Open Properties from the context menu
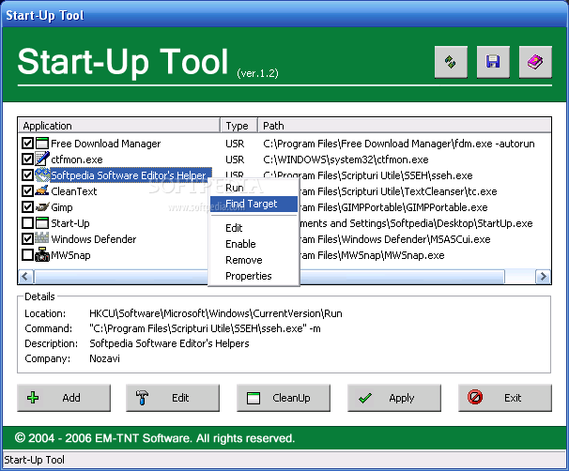Image resolution: width=569 pixels, height=471 pixels. [254, 276]
